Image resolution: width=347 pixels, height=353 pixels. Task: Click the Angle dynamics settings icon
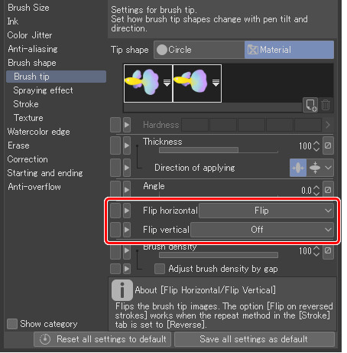coord(328,190)
